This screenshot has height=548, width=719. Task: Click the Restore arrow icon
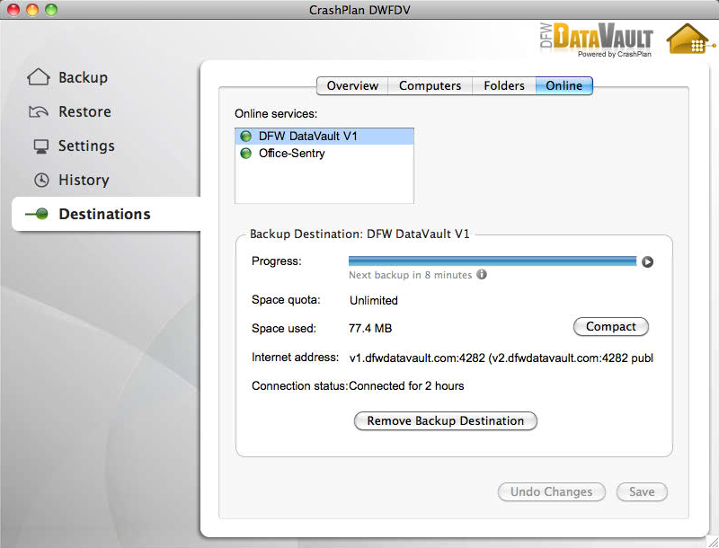tap(39, 111)
